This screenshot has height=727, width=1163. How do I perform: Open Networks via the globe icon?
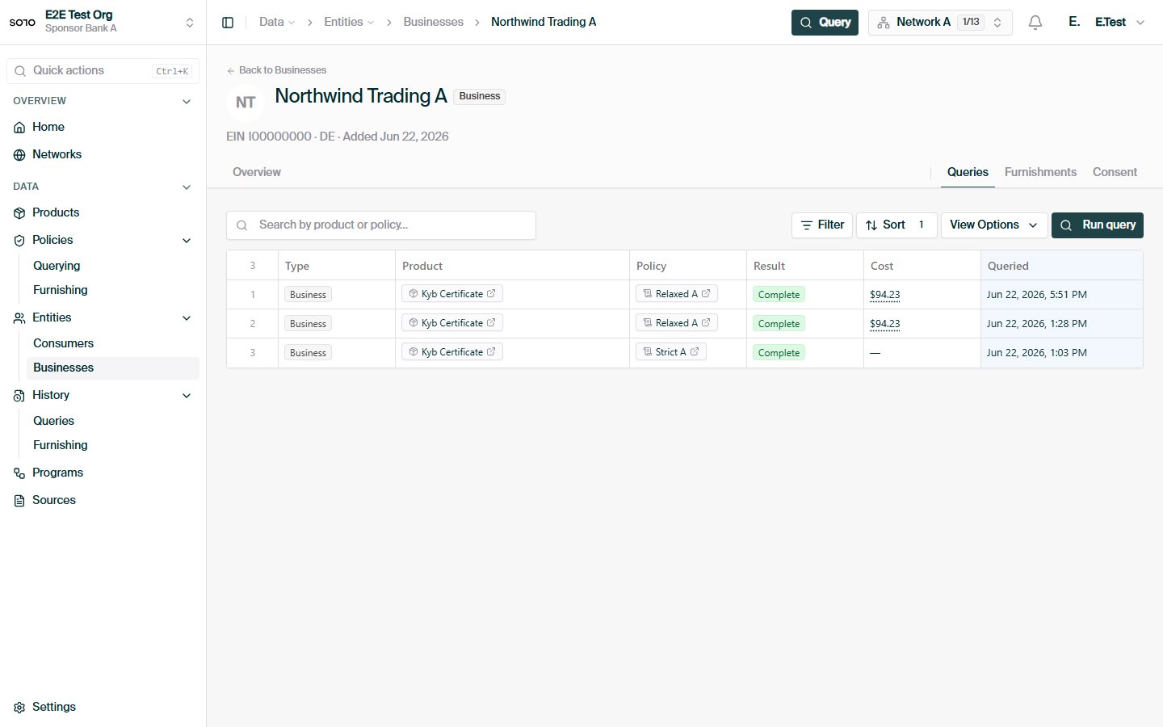(19, 154)
